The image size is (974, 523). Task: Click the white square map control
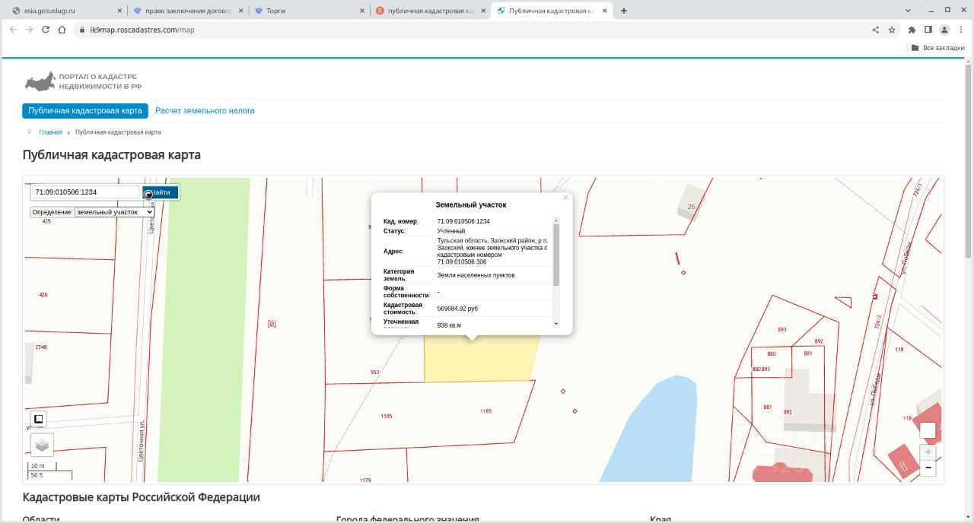pos(928,430)
